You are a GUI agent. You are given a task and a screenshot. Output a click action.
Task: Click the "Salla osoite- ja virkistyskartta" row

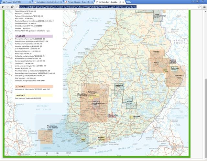coord(30,76)
